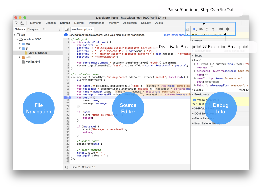Pretty print the source with curly braces icon
The width and height of the screenshot is (262, 196).
(x=67, y=167)
